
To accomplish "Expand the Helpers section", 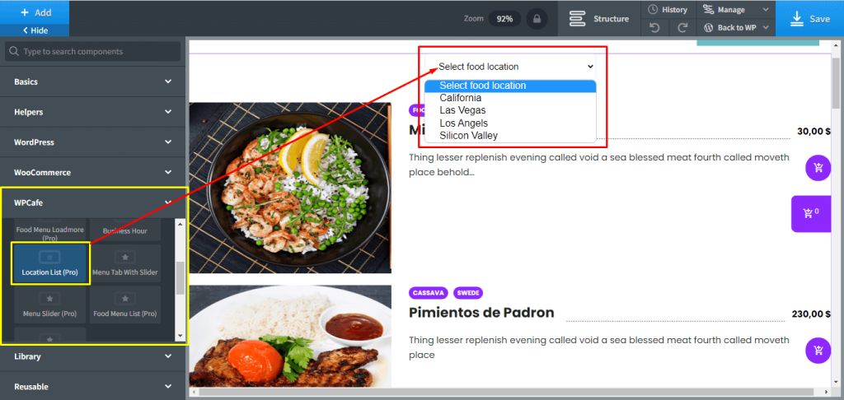I will (92, 112).
